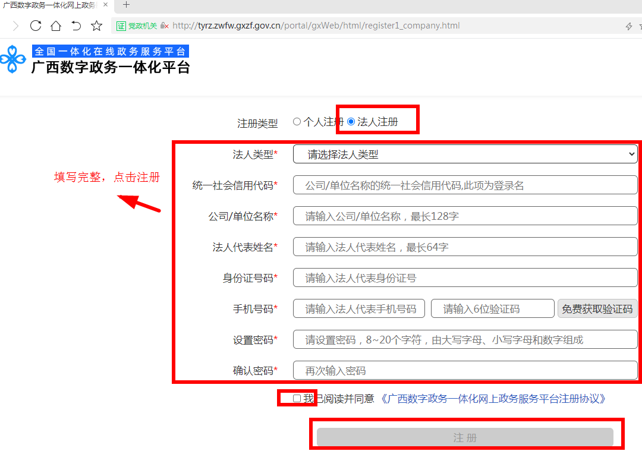Bookmark page with the star icon
642x451 pixels.
[96, 26]
